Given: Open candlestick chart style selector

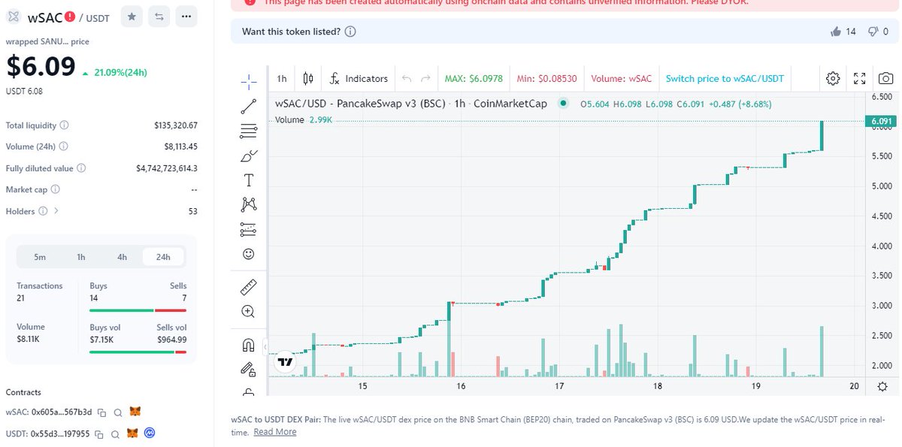Looking at the screenshot, I should click(307, 78).
